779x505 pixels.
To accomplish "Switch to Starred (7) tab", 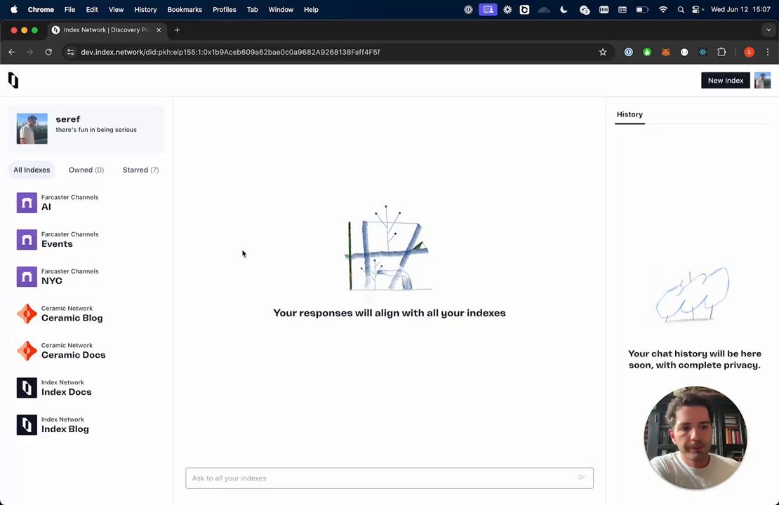I will [x=140, y=170].
